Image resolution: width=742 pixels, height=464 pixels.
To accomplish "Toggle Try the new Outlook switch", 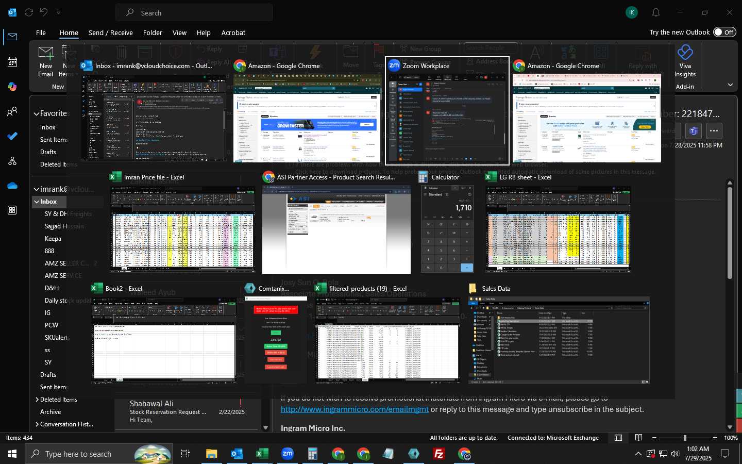I will pyautogui.click(x=724, y=32).
